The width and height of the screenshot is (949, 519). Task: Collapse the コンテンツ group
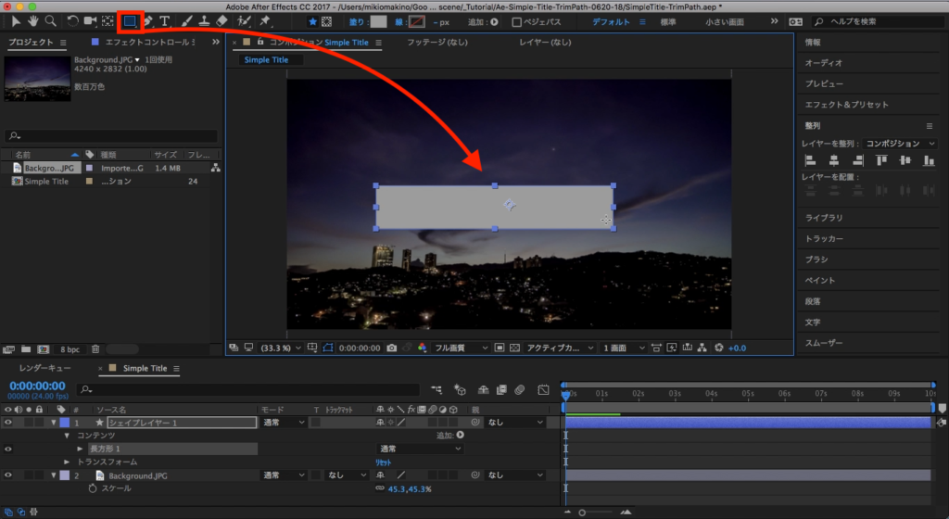pyautogui.click(x=67, y=436)
